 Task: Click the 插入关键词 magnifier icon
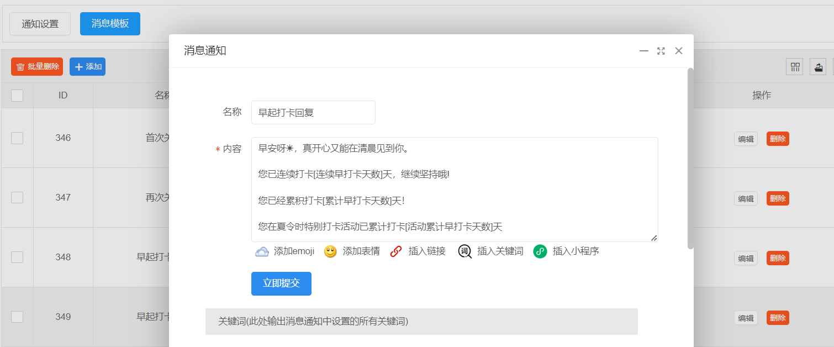464,251
